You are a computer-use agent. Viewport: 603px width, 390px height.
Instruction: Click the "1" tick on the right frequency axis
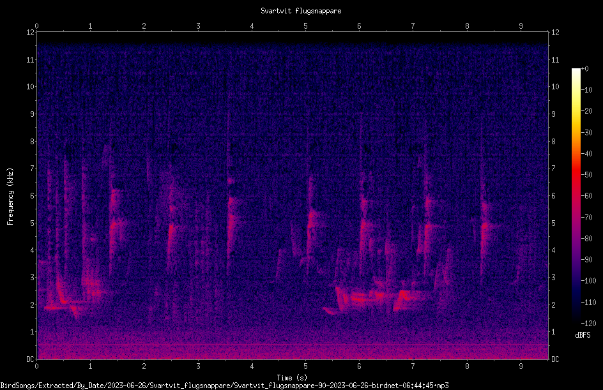pos(553,332)
